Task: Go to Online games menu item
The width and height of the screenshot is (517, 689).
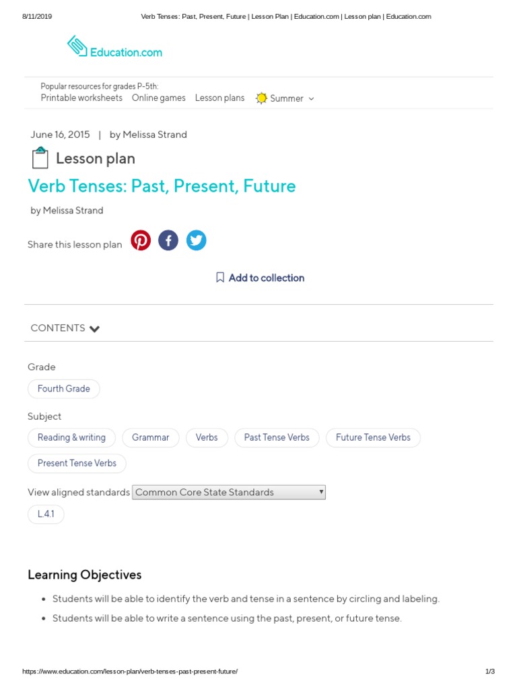Action: [x=158, y=98]
